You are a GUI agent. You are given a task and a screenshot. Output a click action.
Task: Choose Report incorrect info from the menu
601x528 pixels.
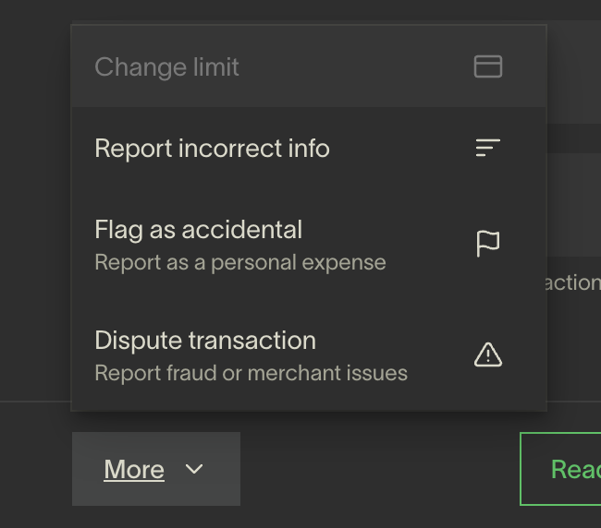(x=212, y=148)
